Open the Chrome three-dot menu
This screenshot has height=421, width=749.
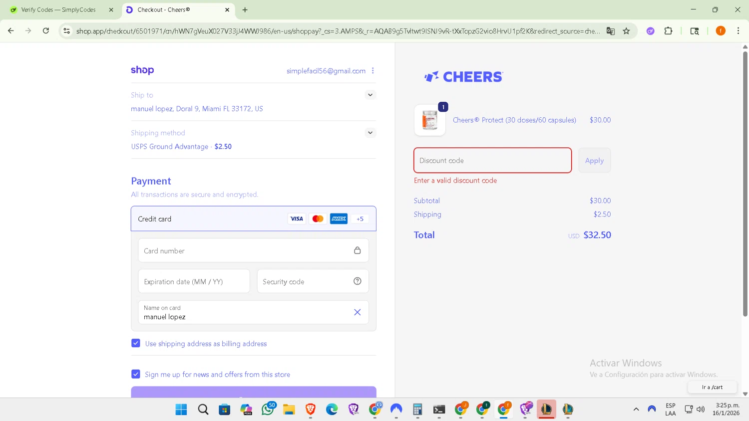pyautogui.click(x=738, y=31)
